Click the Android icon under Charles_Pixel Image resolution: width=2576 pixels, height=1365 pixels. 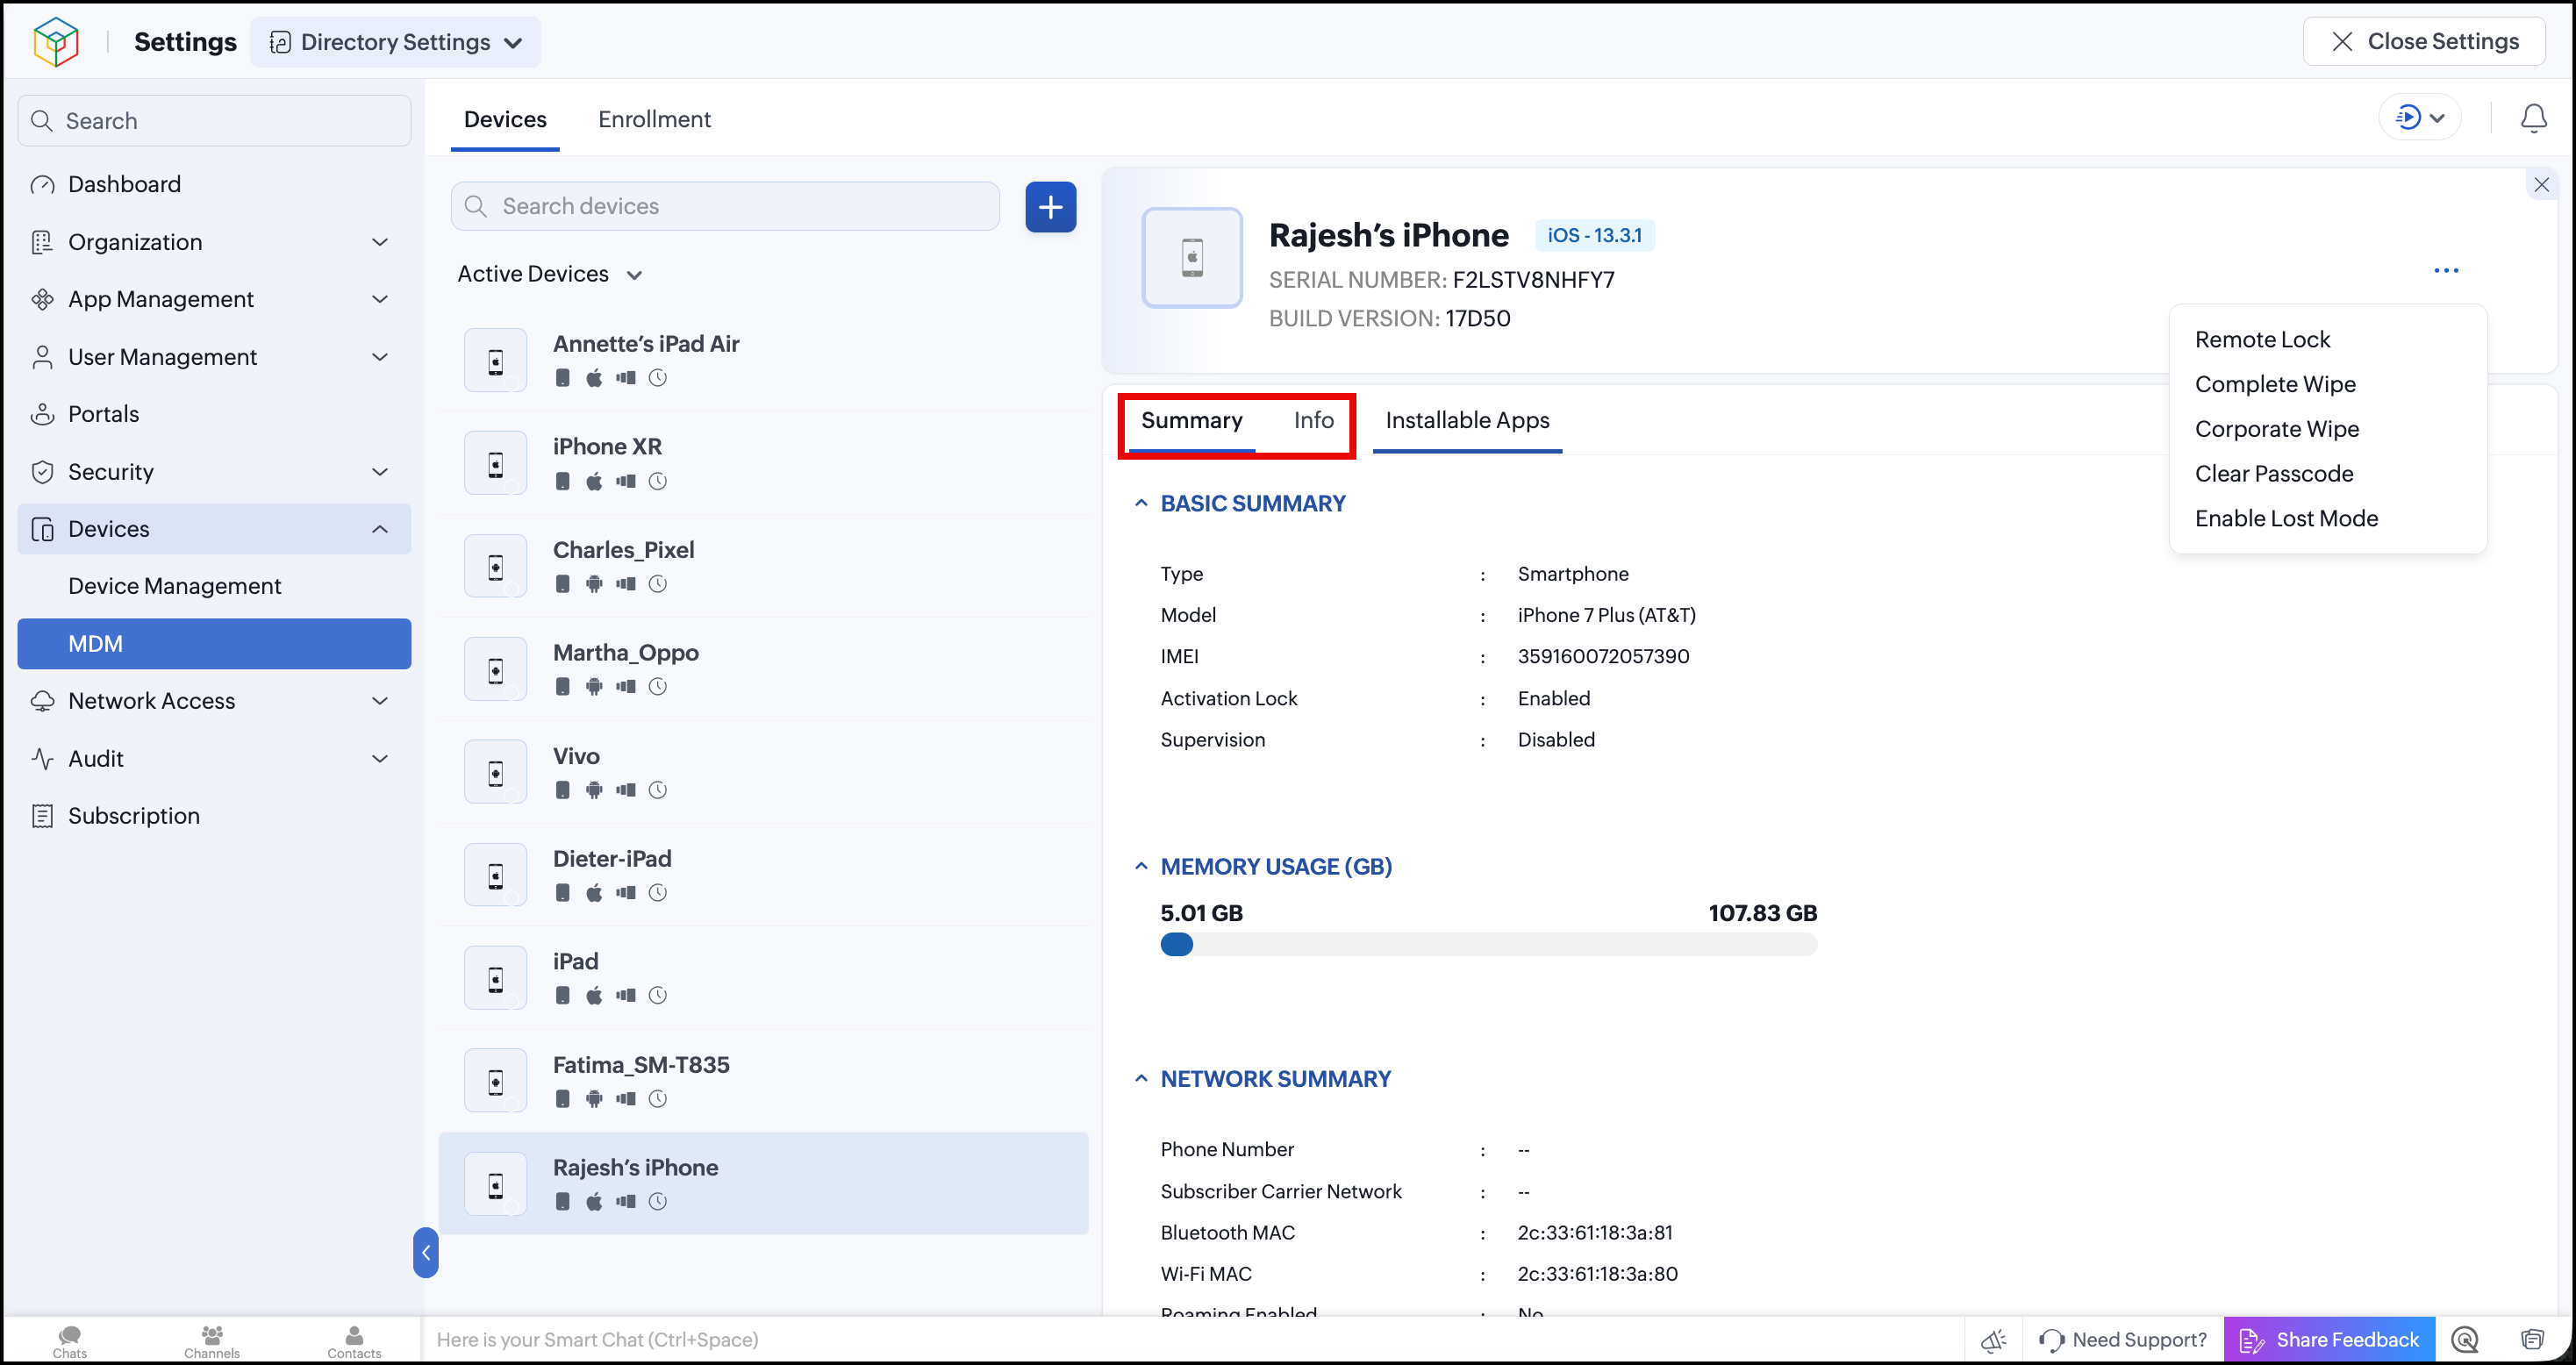point(594,584)
